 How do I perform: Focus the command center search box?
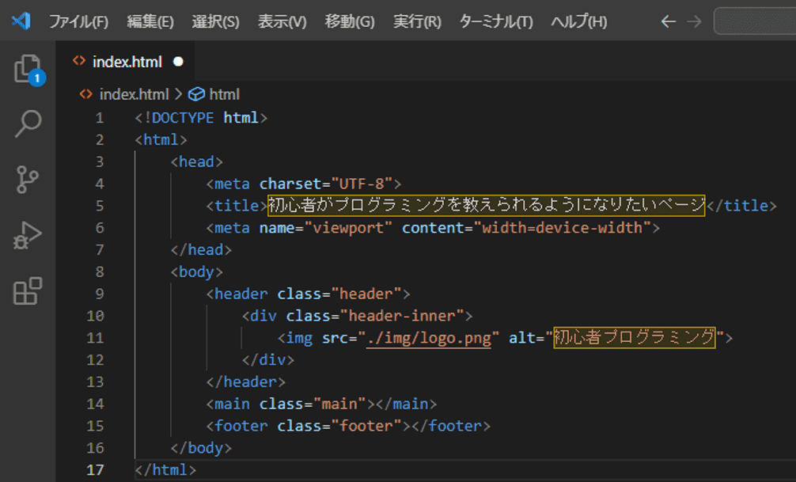[x=754, y=21]
